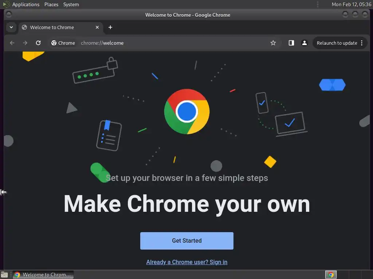373x279 pixels.
Task: Minimize the Google Chrome window
Action: [345, 15]
